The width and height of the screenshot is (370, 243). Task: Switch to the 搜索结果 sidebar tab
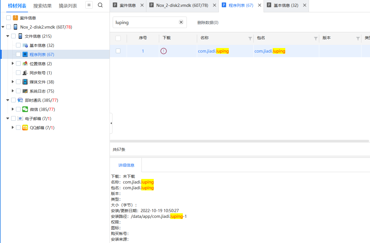(x=43, y=6)
